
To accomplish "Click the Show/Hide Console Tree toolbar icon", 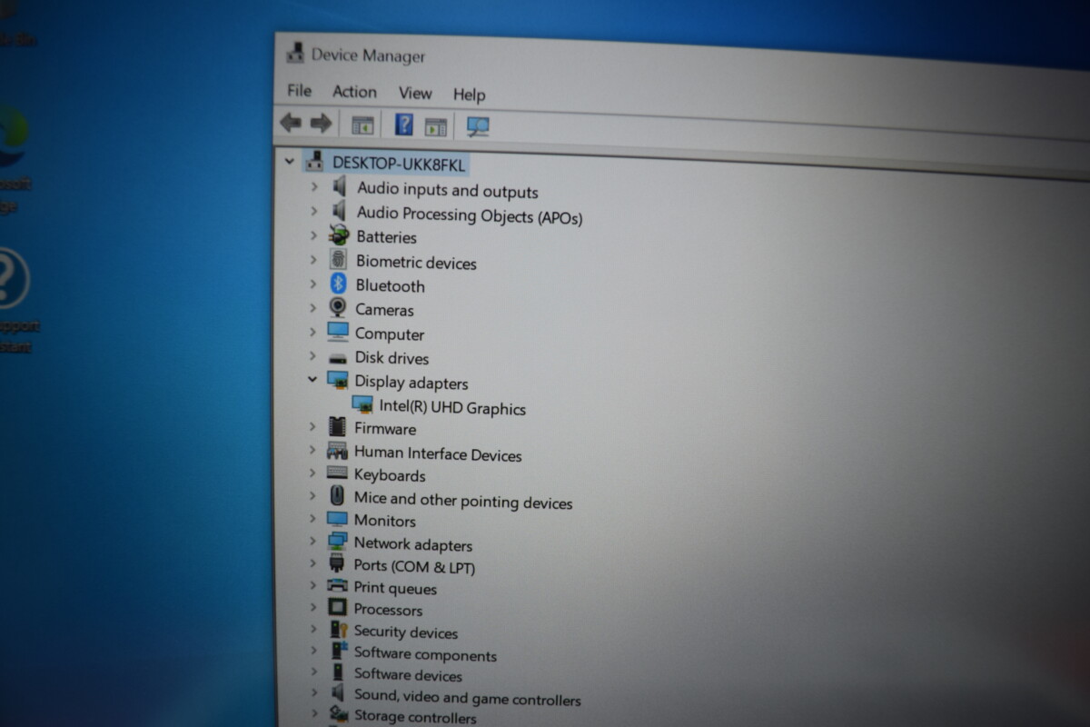I will pos(362,125).
